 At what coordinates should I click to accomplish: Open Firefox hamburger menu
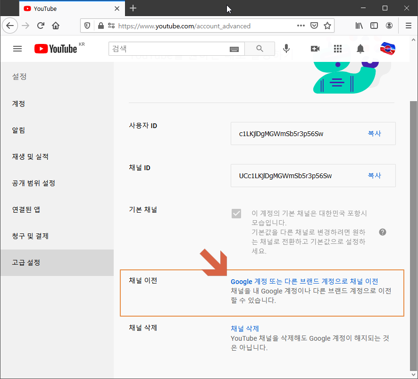pos(409,26)
